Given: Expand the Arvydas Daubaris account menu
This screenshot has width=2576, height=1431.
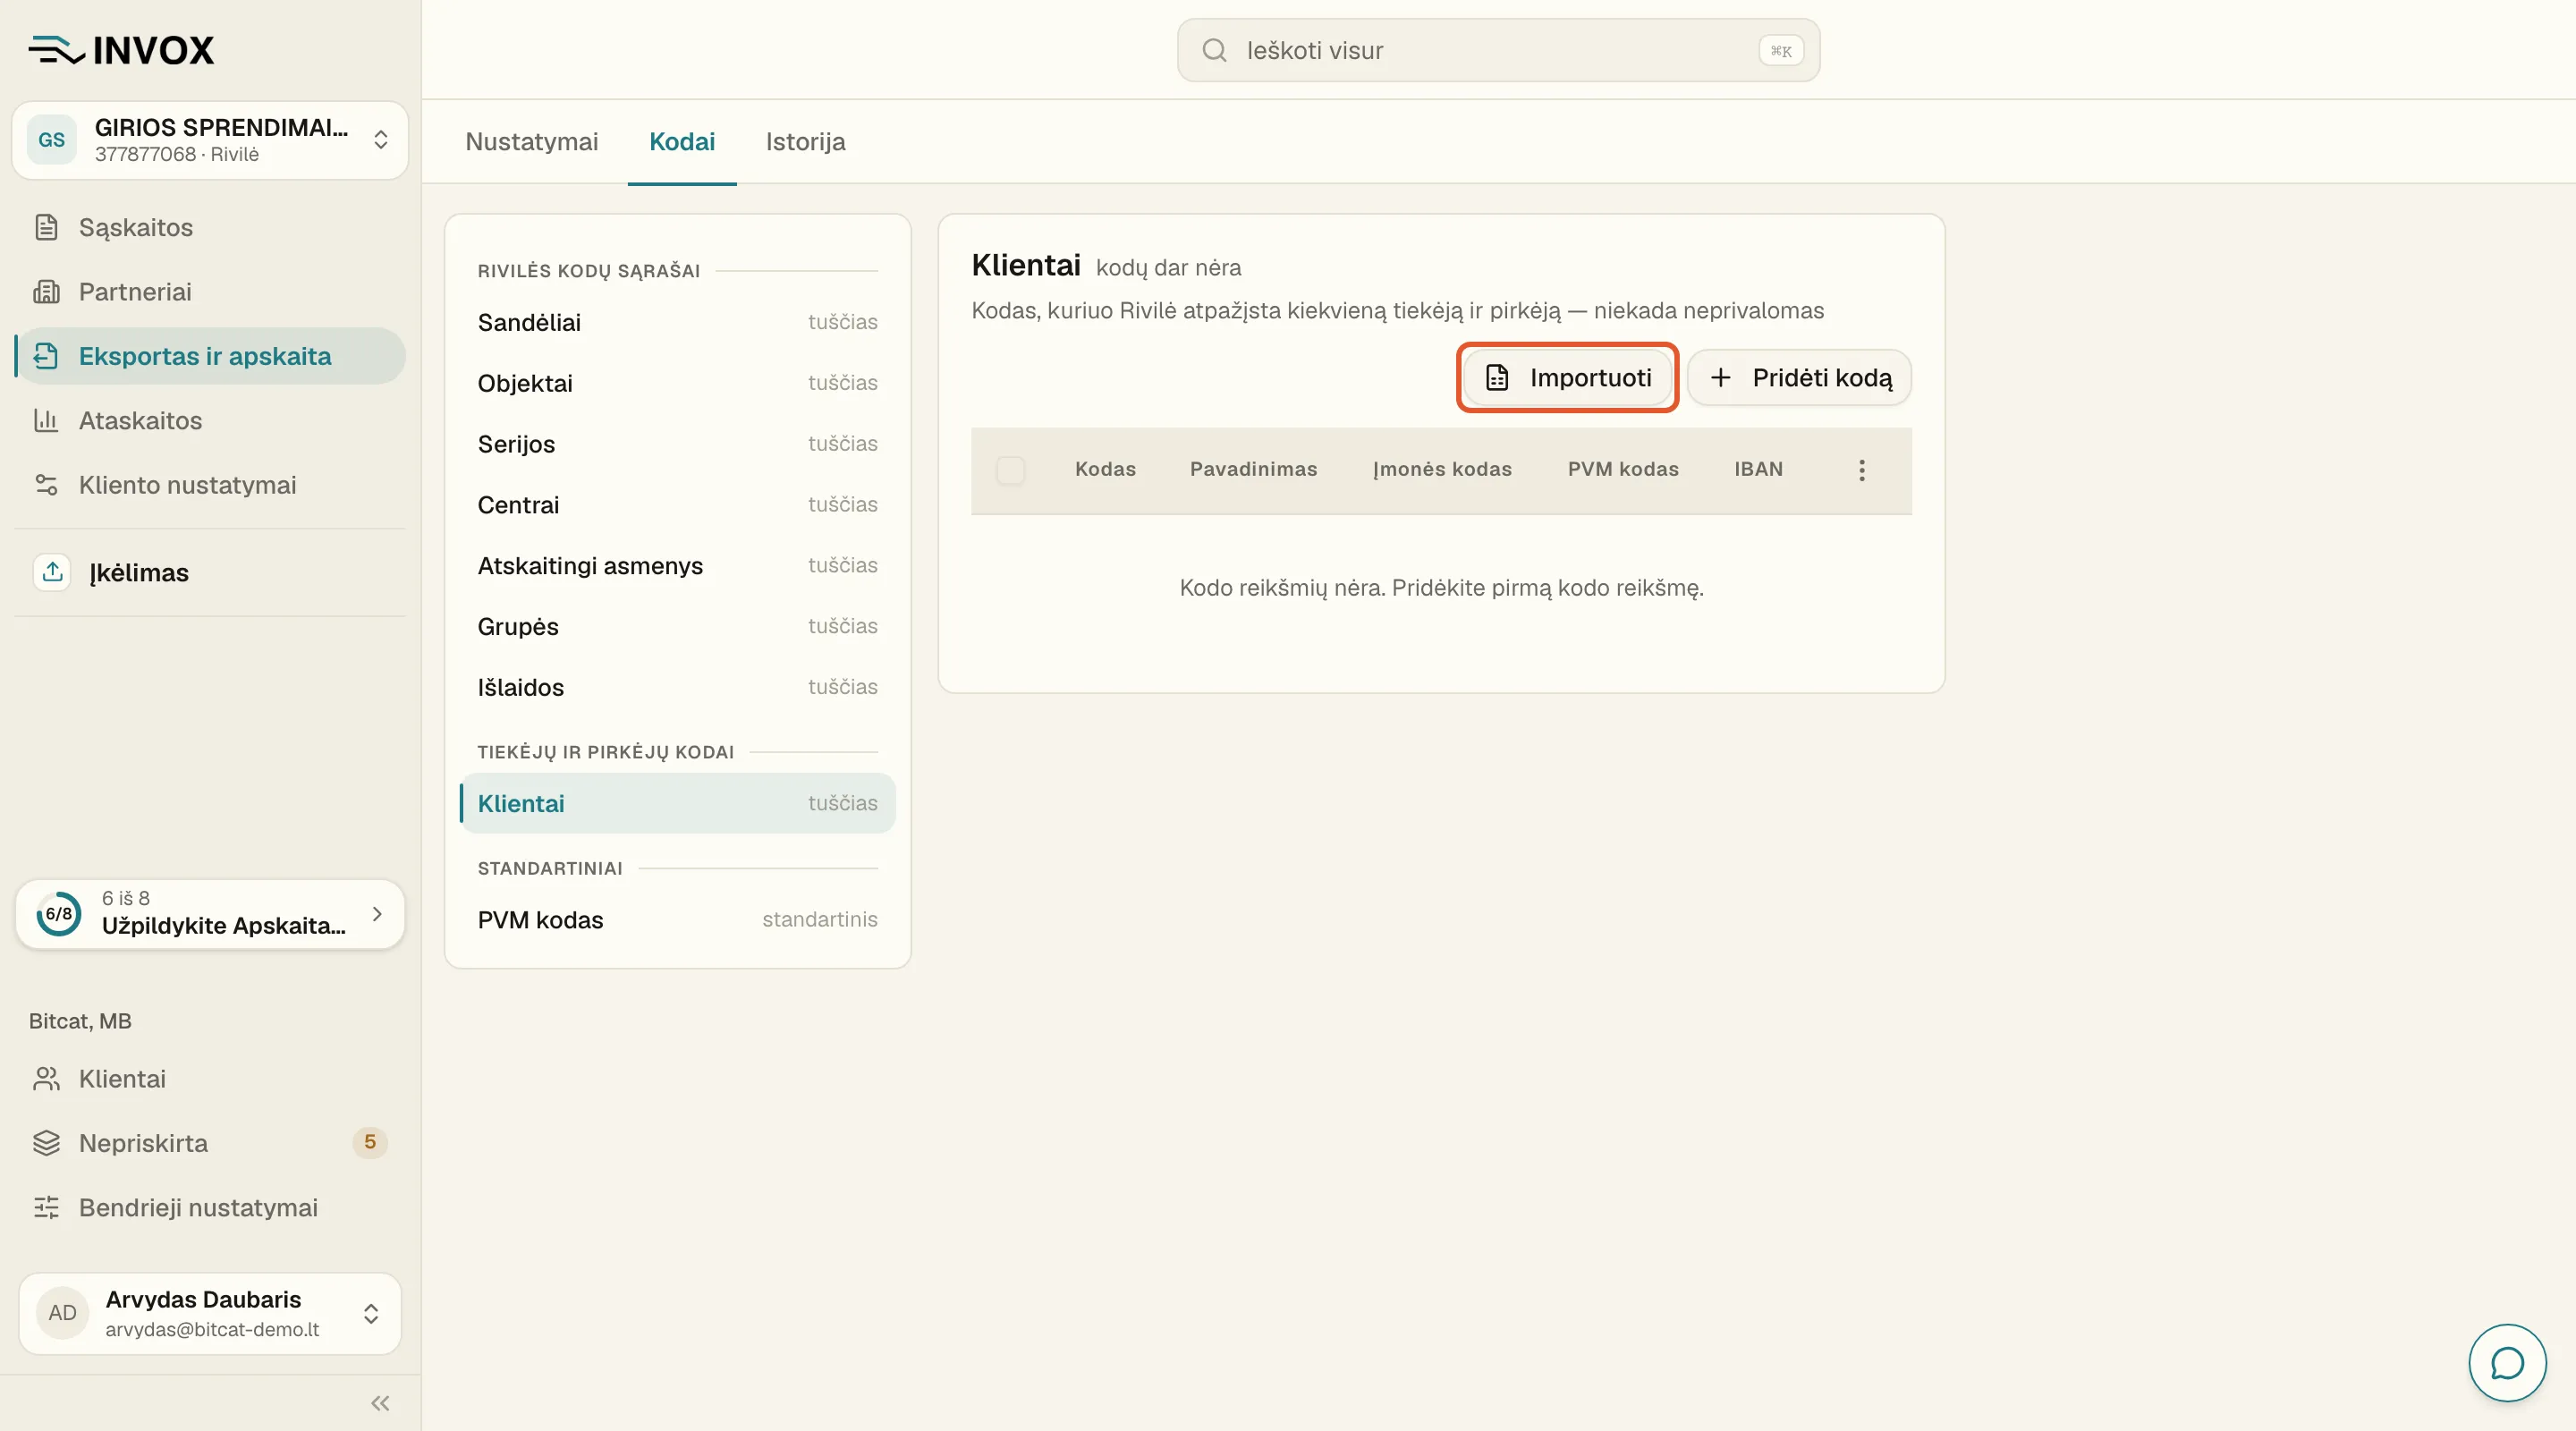Looking at the screenshot, I should coord(210,1313).
